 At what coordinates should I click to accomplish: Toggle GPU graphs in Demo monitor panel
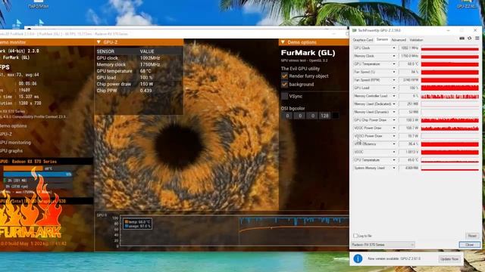(x=11, y=151)
